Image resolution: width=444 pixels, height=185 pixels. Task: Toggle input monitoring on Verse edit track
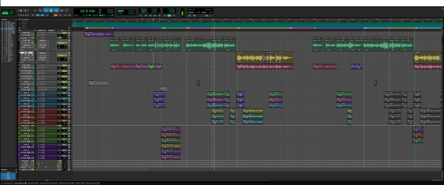point(25,43)
